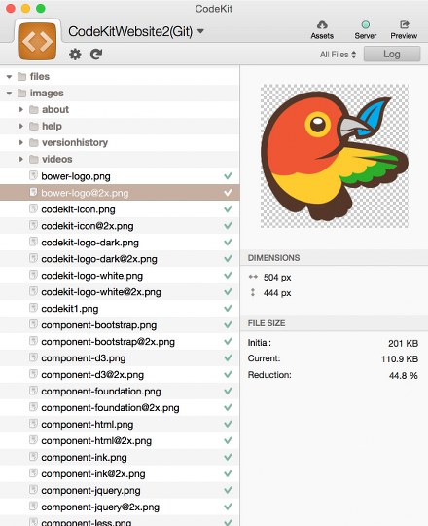Expand the help folder triangle
Viewport: 428px width, 526px height.
pyautogui.click(x=21, y=126)
